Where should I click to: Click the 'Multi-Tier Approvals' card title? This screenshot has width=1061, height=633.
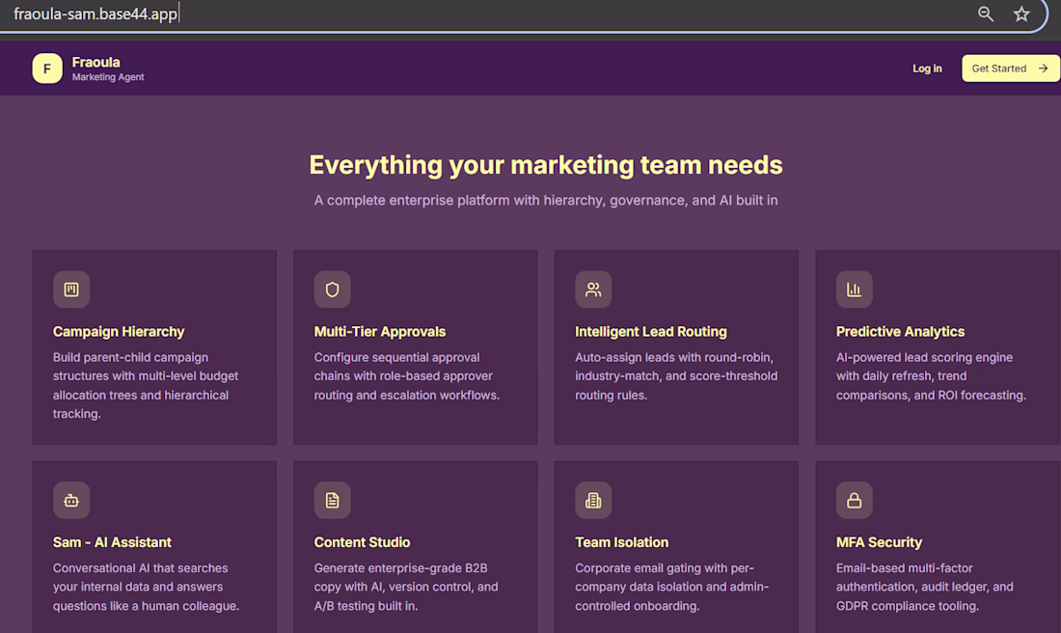380,332
